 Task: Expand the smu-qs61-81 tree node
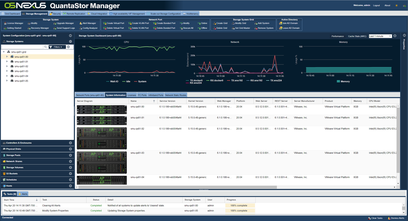pos(7,62)
